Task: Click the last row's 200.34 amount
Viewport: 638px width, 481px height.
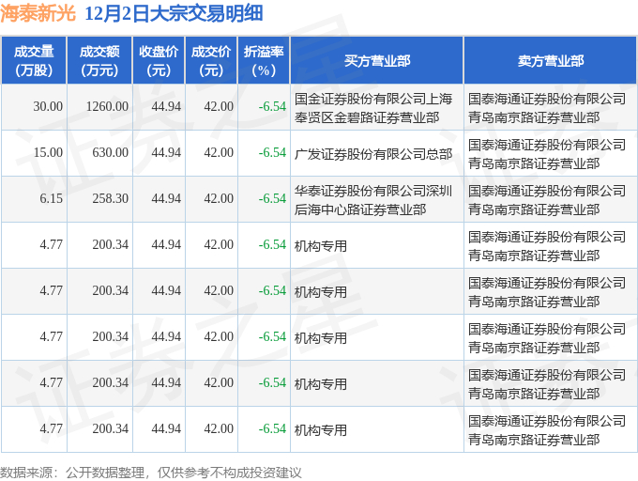Action: pos(111,429)
